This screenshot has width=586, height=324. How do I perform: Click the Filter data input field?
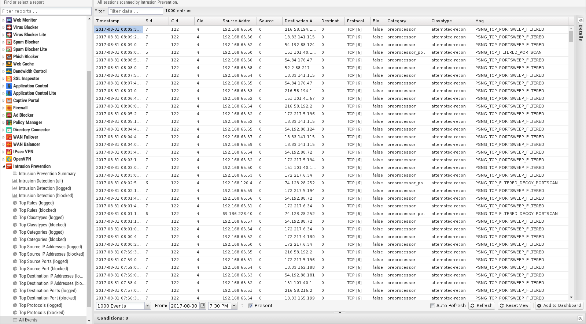(135, 11)
